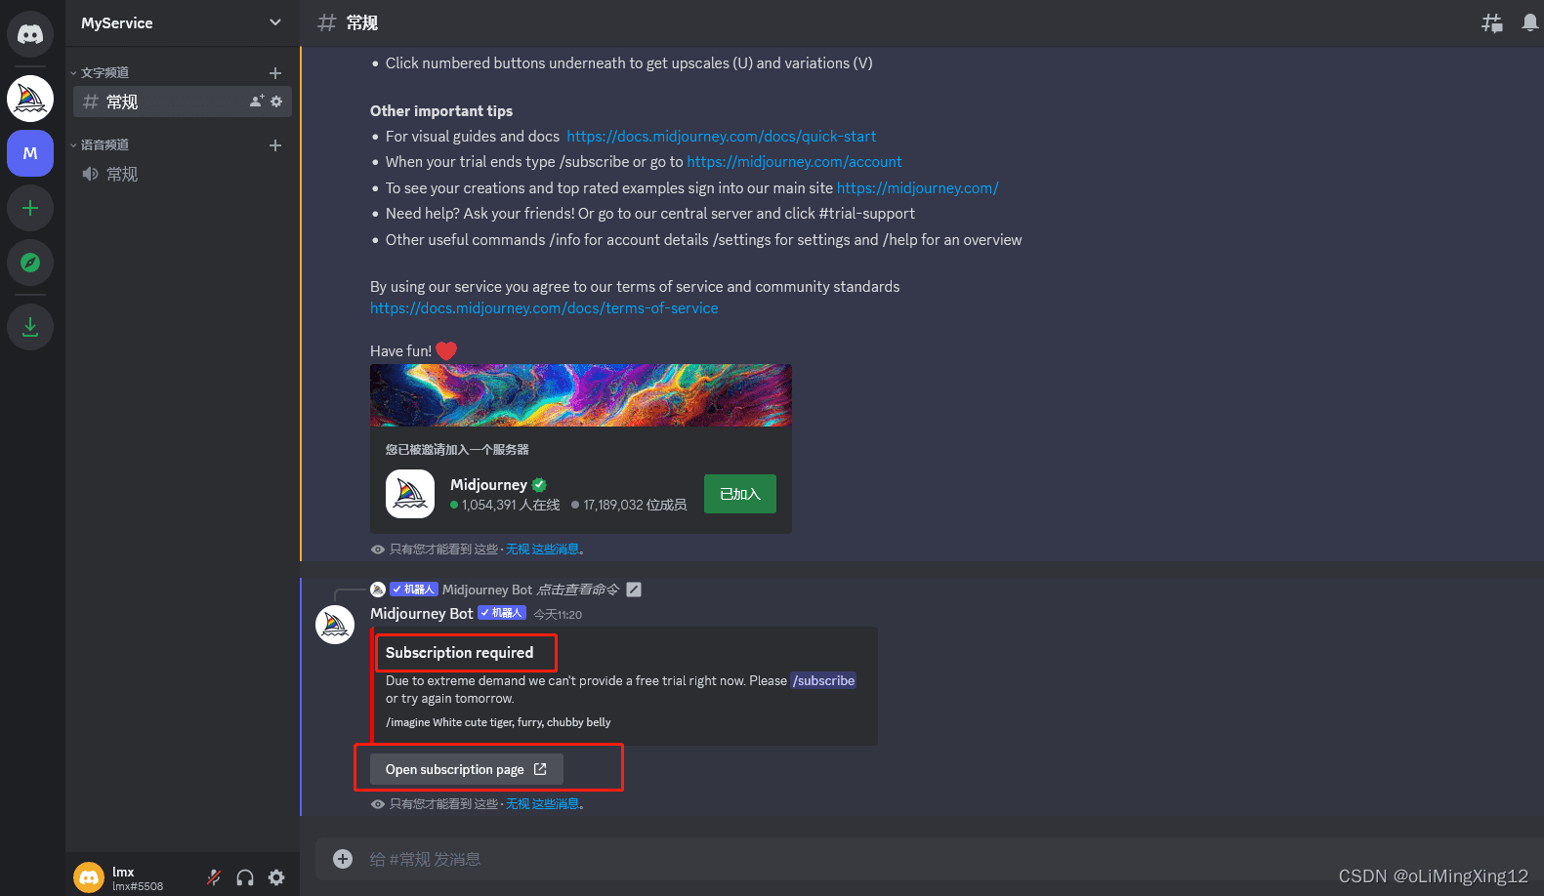Open the Midjourney Bot large avatar profile
Viewport: 1544px width, 896px height.
pos(335,625)
